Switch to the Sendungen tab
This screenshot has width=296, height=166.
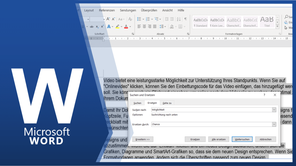click(128, 10)
